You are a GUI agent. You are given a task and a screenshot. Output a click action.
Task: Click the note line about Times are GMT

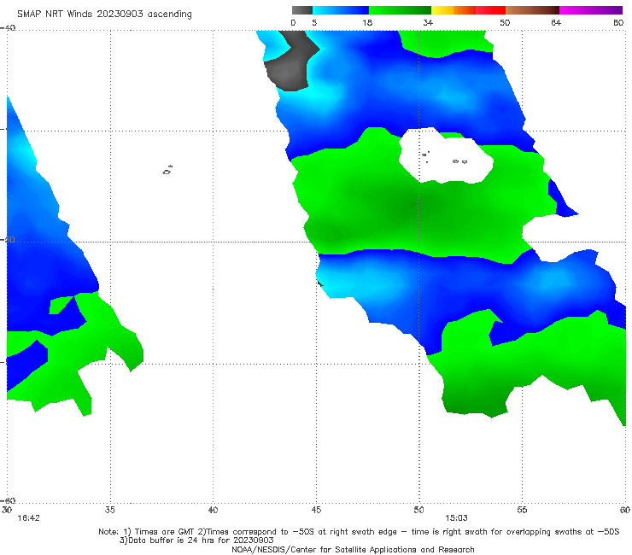point(359,532)
